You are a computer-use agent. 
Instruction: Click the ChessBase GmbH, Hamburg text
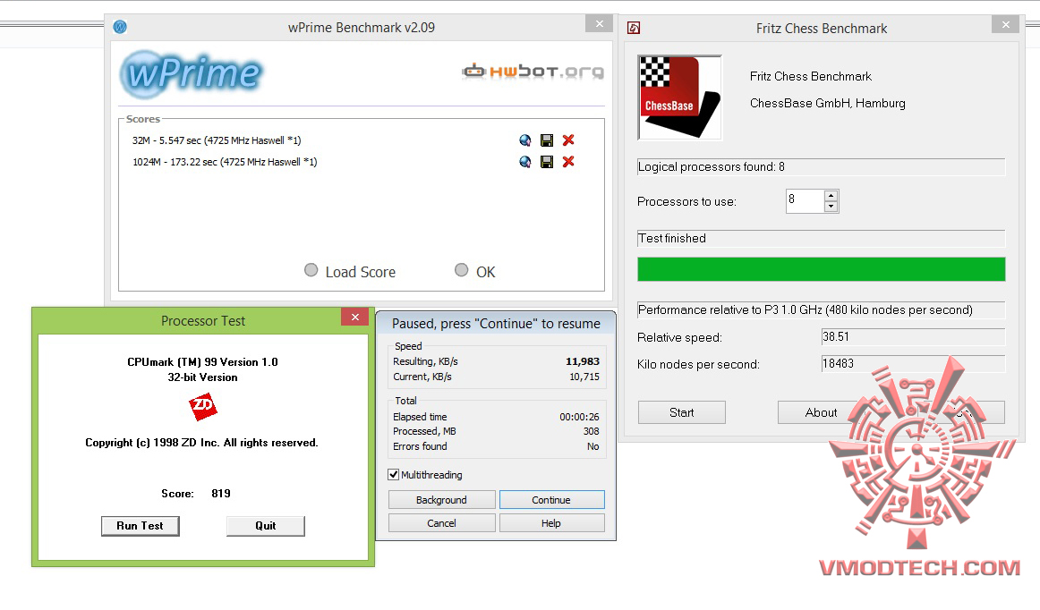click(x=828, y=104)
